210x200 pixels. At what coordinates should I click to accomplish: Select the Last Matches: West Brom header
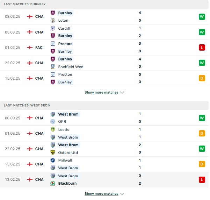[104, 105]
